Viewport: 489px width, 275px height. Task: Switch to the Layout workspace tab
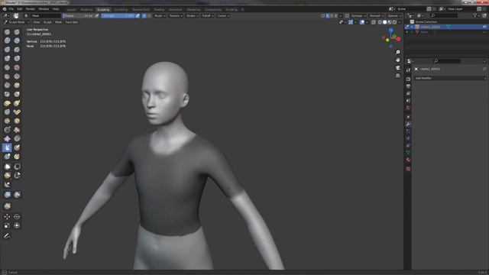click(x=71, y=10)
